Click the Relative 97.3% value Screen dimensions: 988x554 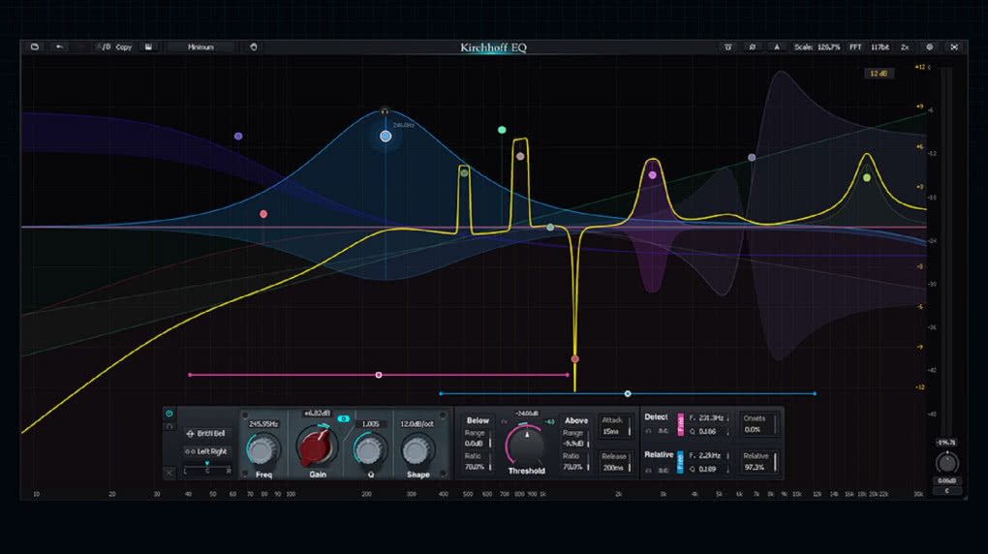[755, 468]
